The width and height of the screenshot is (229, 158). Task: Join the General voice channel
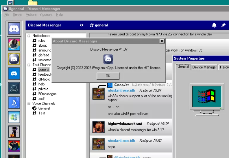coord(44,108)
